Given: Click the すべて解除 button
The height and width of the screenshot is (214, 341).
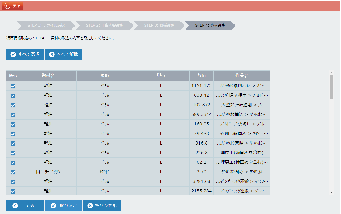Looking at the screenshot, I should pyautogui.click(x=64, y=54).
